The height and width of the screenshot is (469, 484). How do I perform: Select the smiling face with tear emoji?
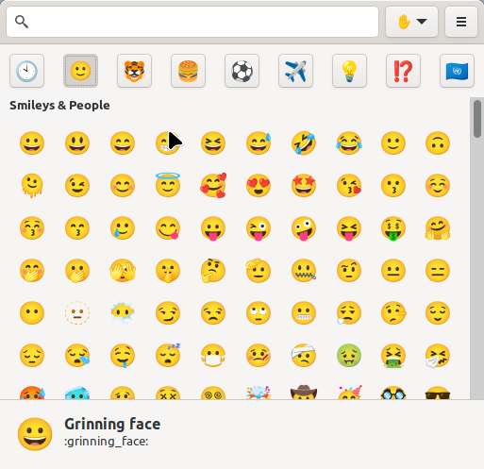[123, 227]
